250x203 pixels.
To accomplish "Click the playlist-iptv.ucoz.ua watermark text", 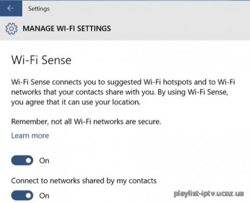I will click(x=209, y=194).
